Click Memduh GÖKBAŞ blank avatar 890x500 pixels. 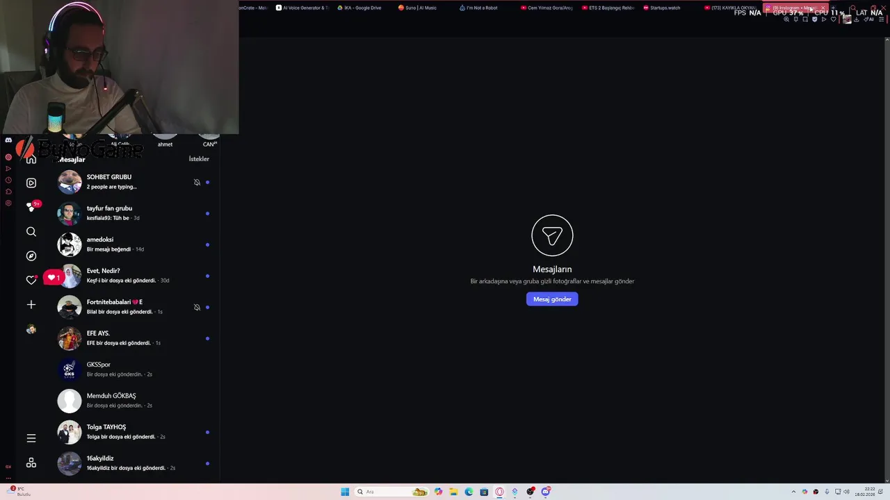pos(70,401)
